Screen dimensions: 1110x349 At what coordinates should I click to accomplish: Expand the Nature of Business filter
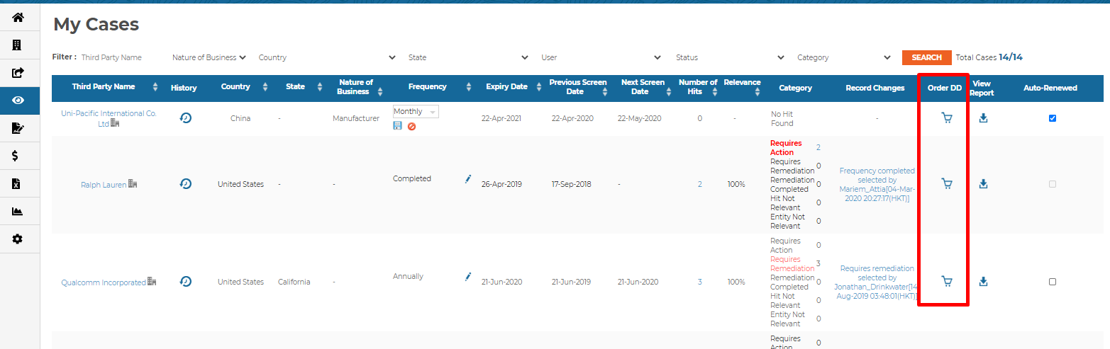(x=209, y=57)
